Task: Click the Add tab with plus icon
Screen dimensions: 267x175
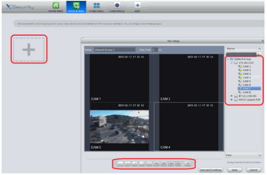Action: coord(137,7)
